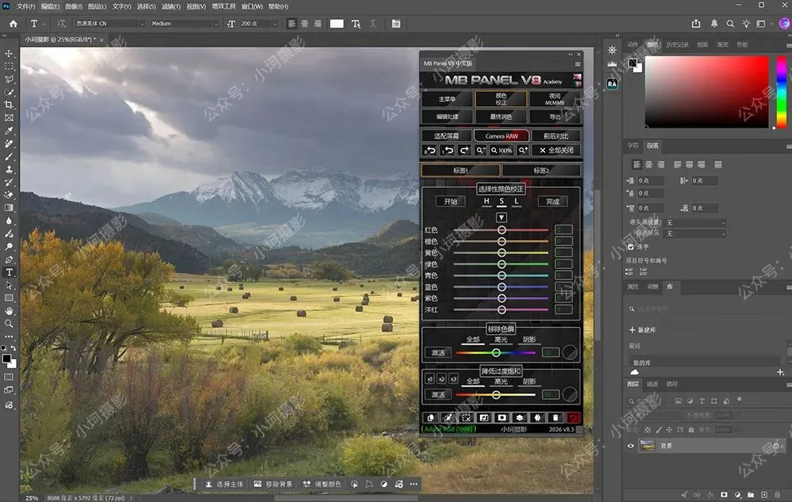Switch to the 字符 tab
792x502 pixels.
(x=633, y=146)
